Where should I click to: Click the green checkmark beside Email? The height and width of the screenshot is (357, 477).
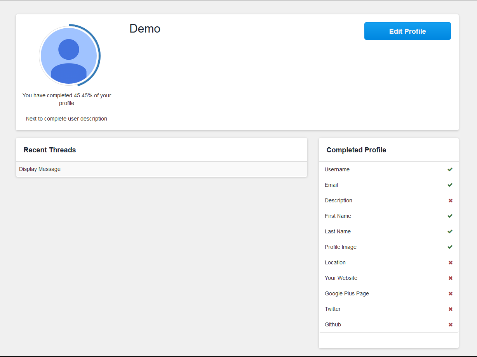click(450, 185)
